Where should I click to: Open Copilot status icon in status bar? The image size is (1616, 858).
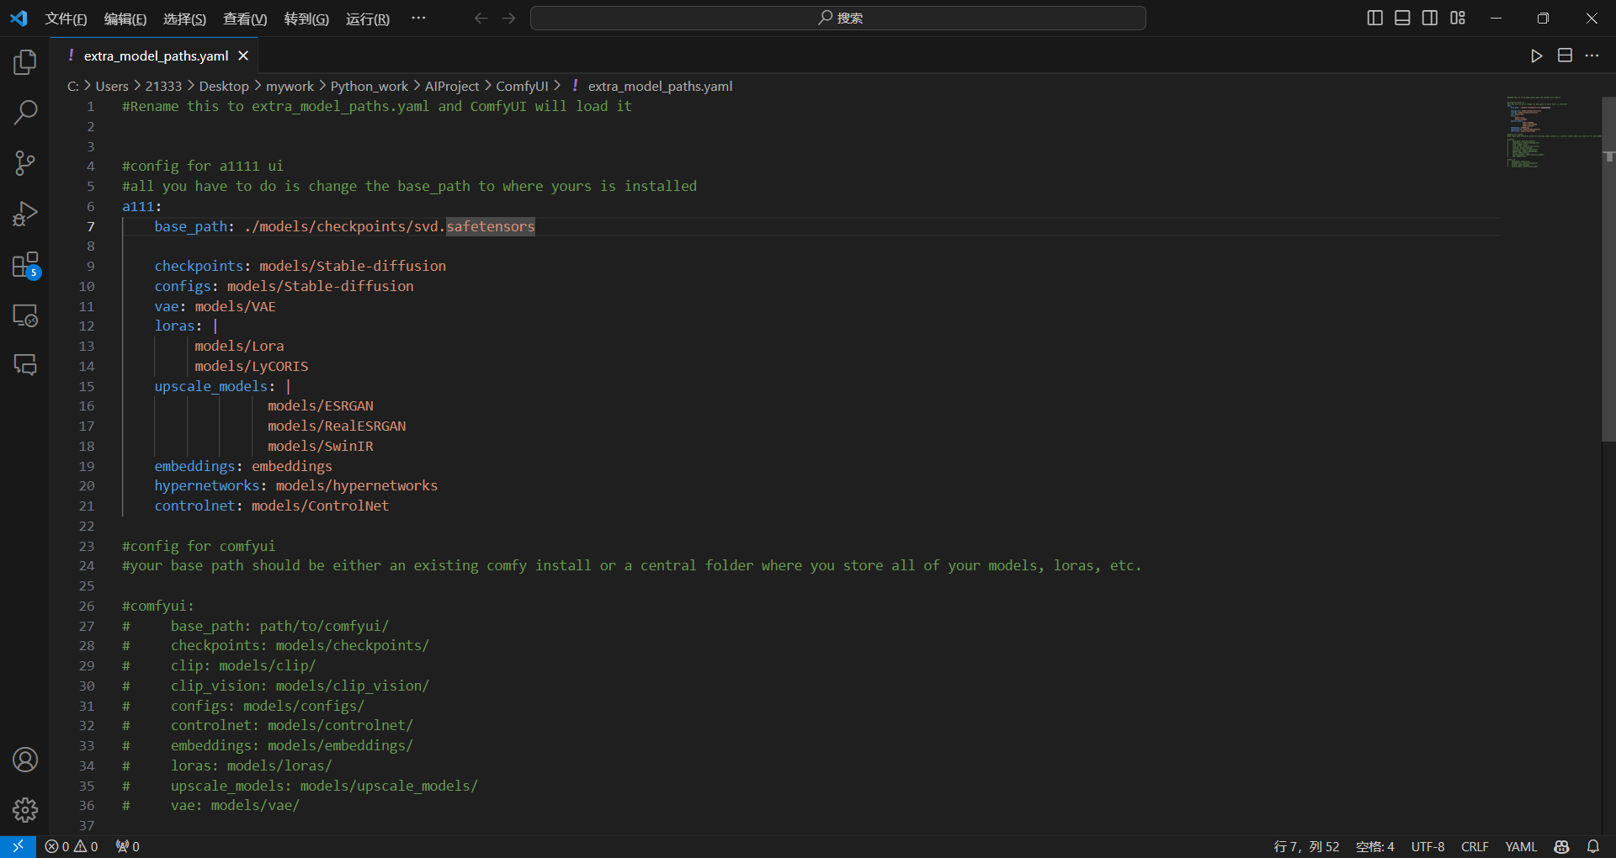point(1562,846)
